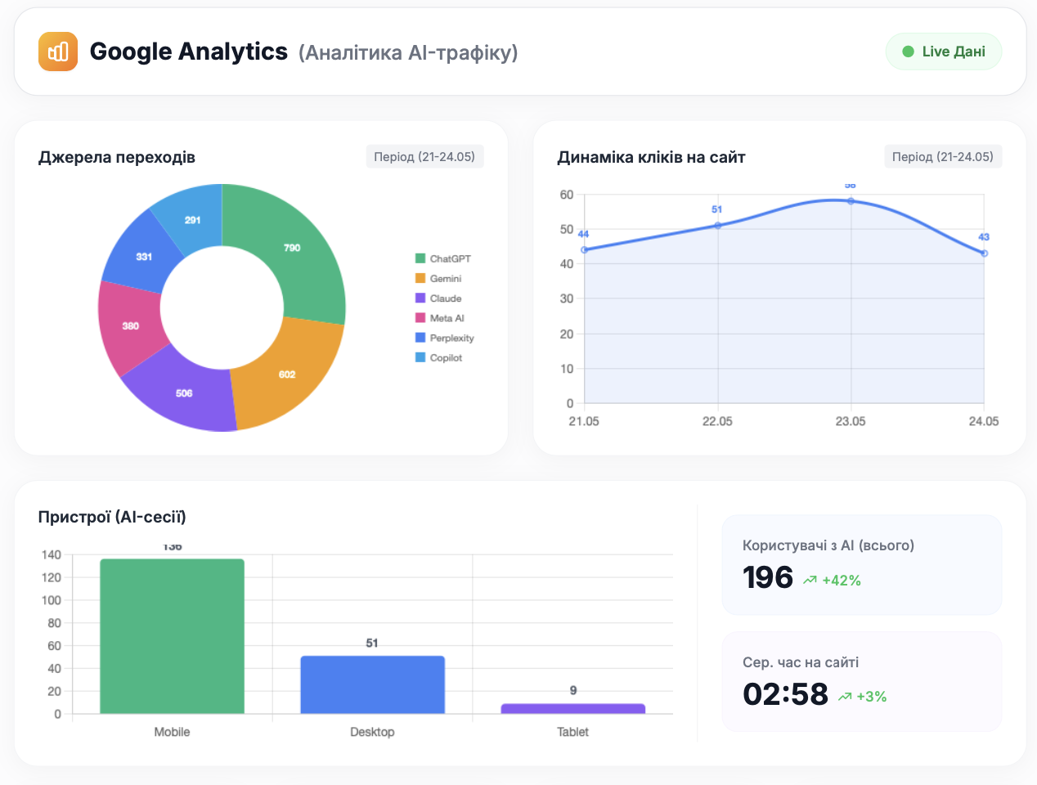
Task: Click the +42% growth text
Action: click(x=842, y=581)
